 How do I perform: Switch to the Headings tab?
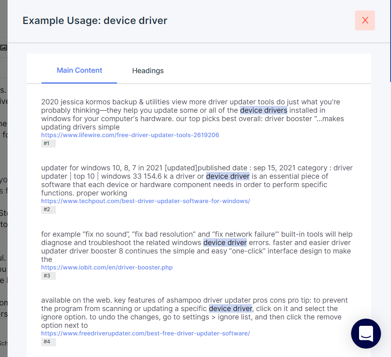tap(148, 71)
